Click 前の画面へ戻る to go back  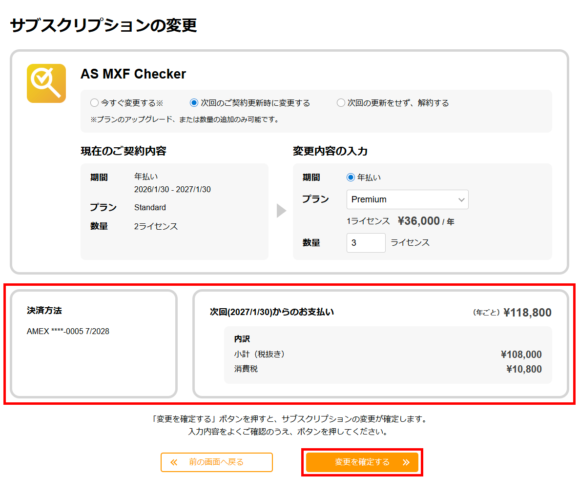pyautogui.click(x=217, y=462)
